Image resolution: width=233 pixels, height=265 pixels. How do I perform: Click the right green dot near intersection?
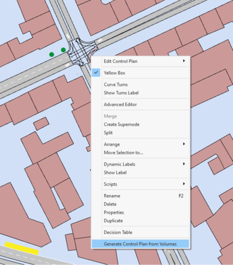click(63, 50)
